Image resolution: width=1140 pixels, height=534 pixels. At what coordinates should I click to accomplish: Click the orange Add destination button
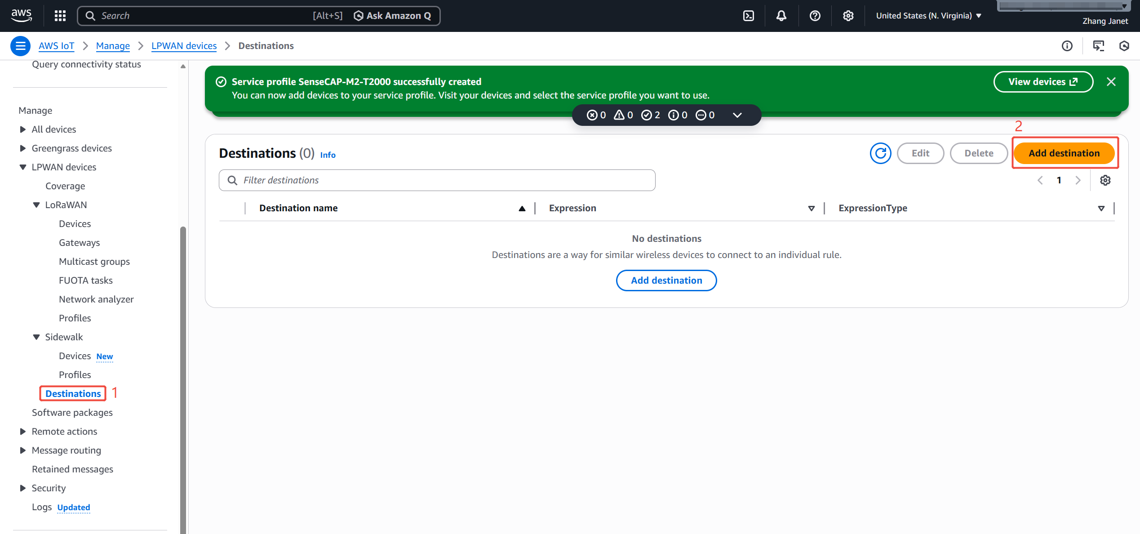tap(1064, 153)
